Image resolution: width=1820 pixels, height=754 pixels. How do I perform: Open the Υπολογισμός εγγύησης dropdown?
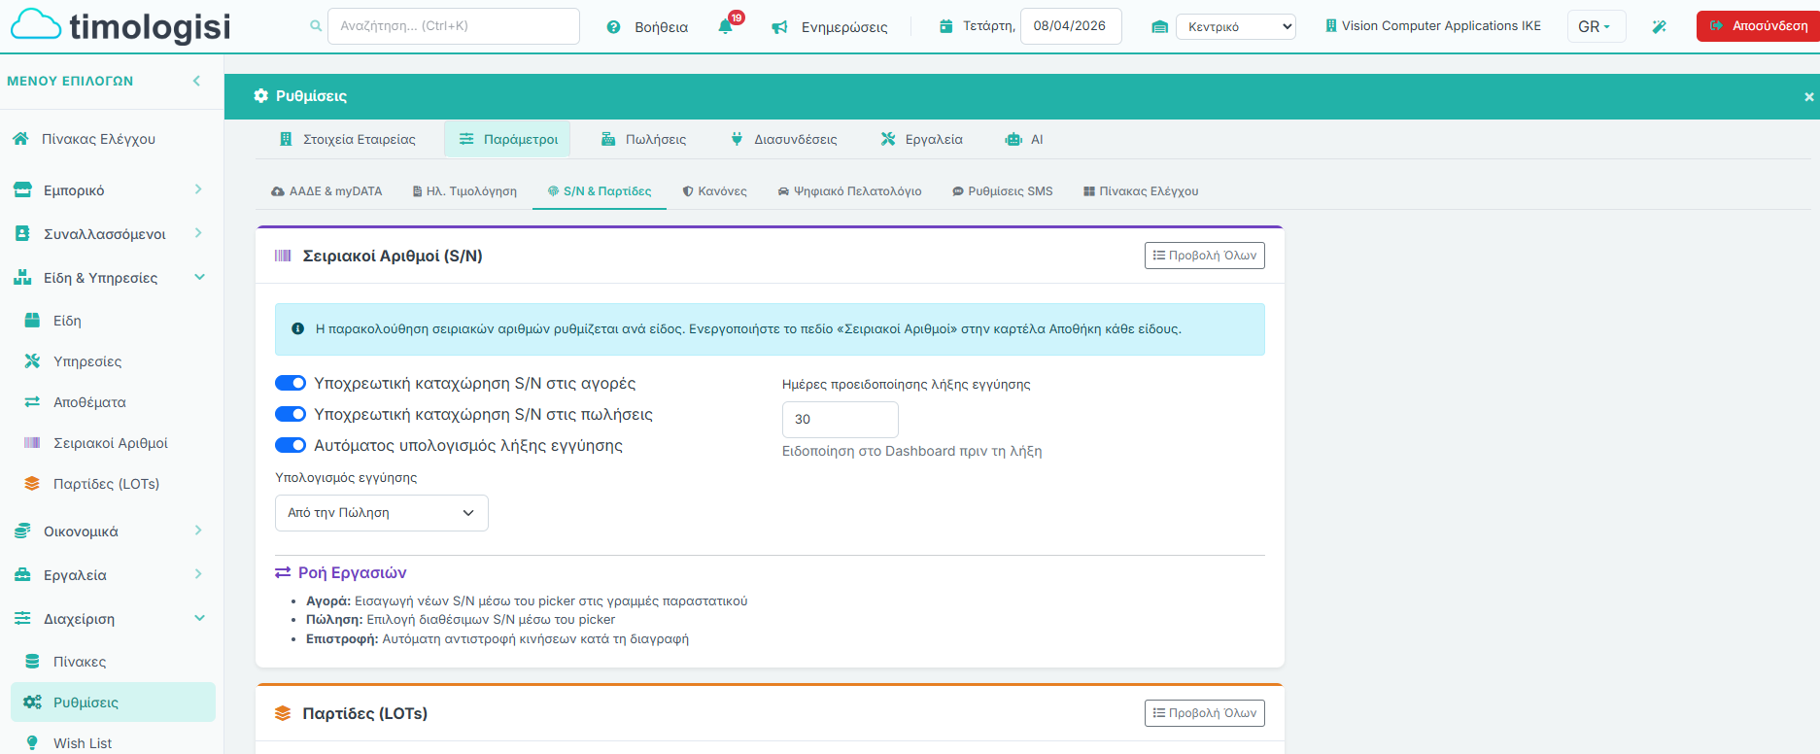pyautogui.click(x=382, y=513)
